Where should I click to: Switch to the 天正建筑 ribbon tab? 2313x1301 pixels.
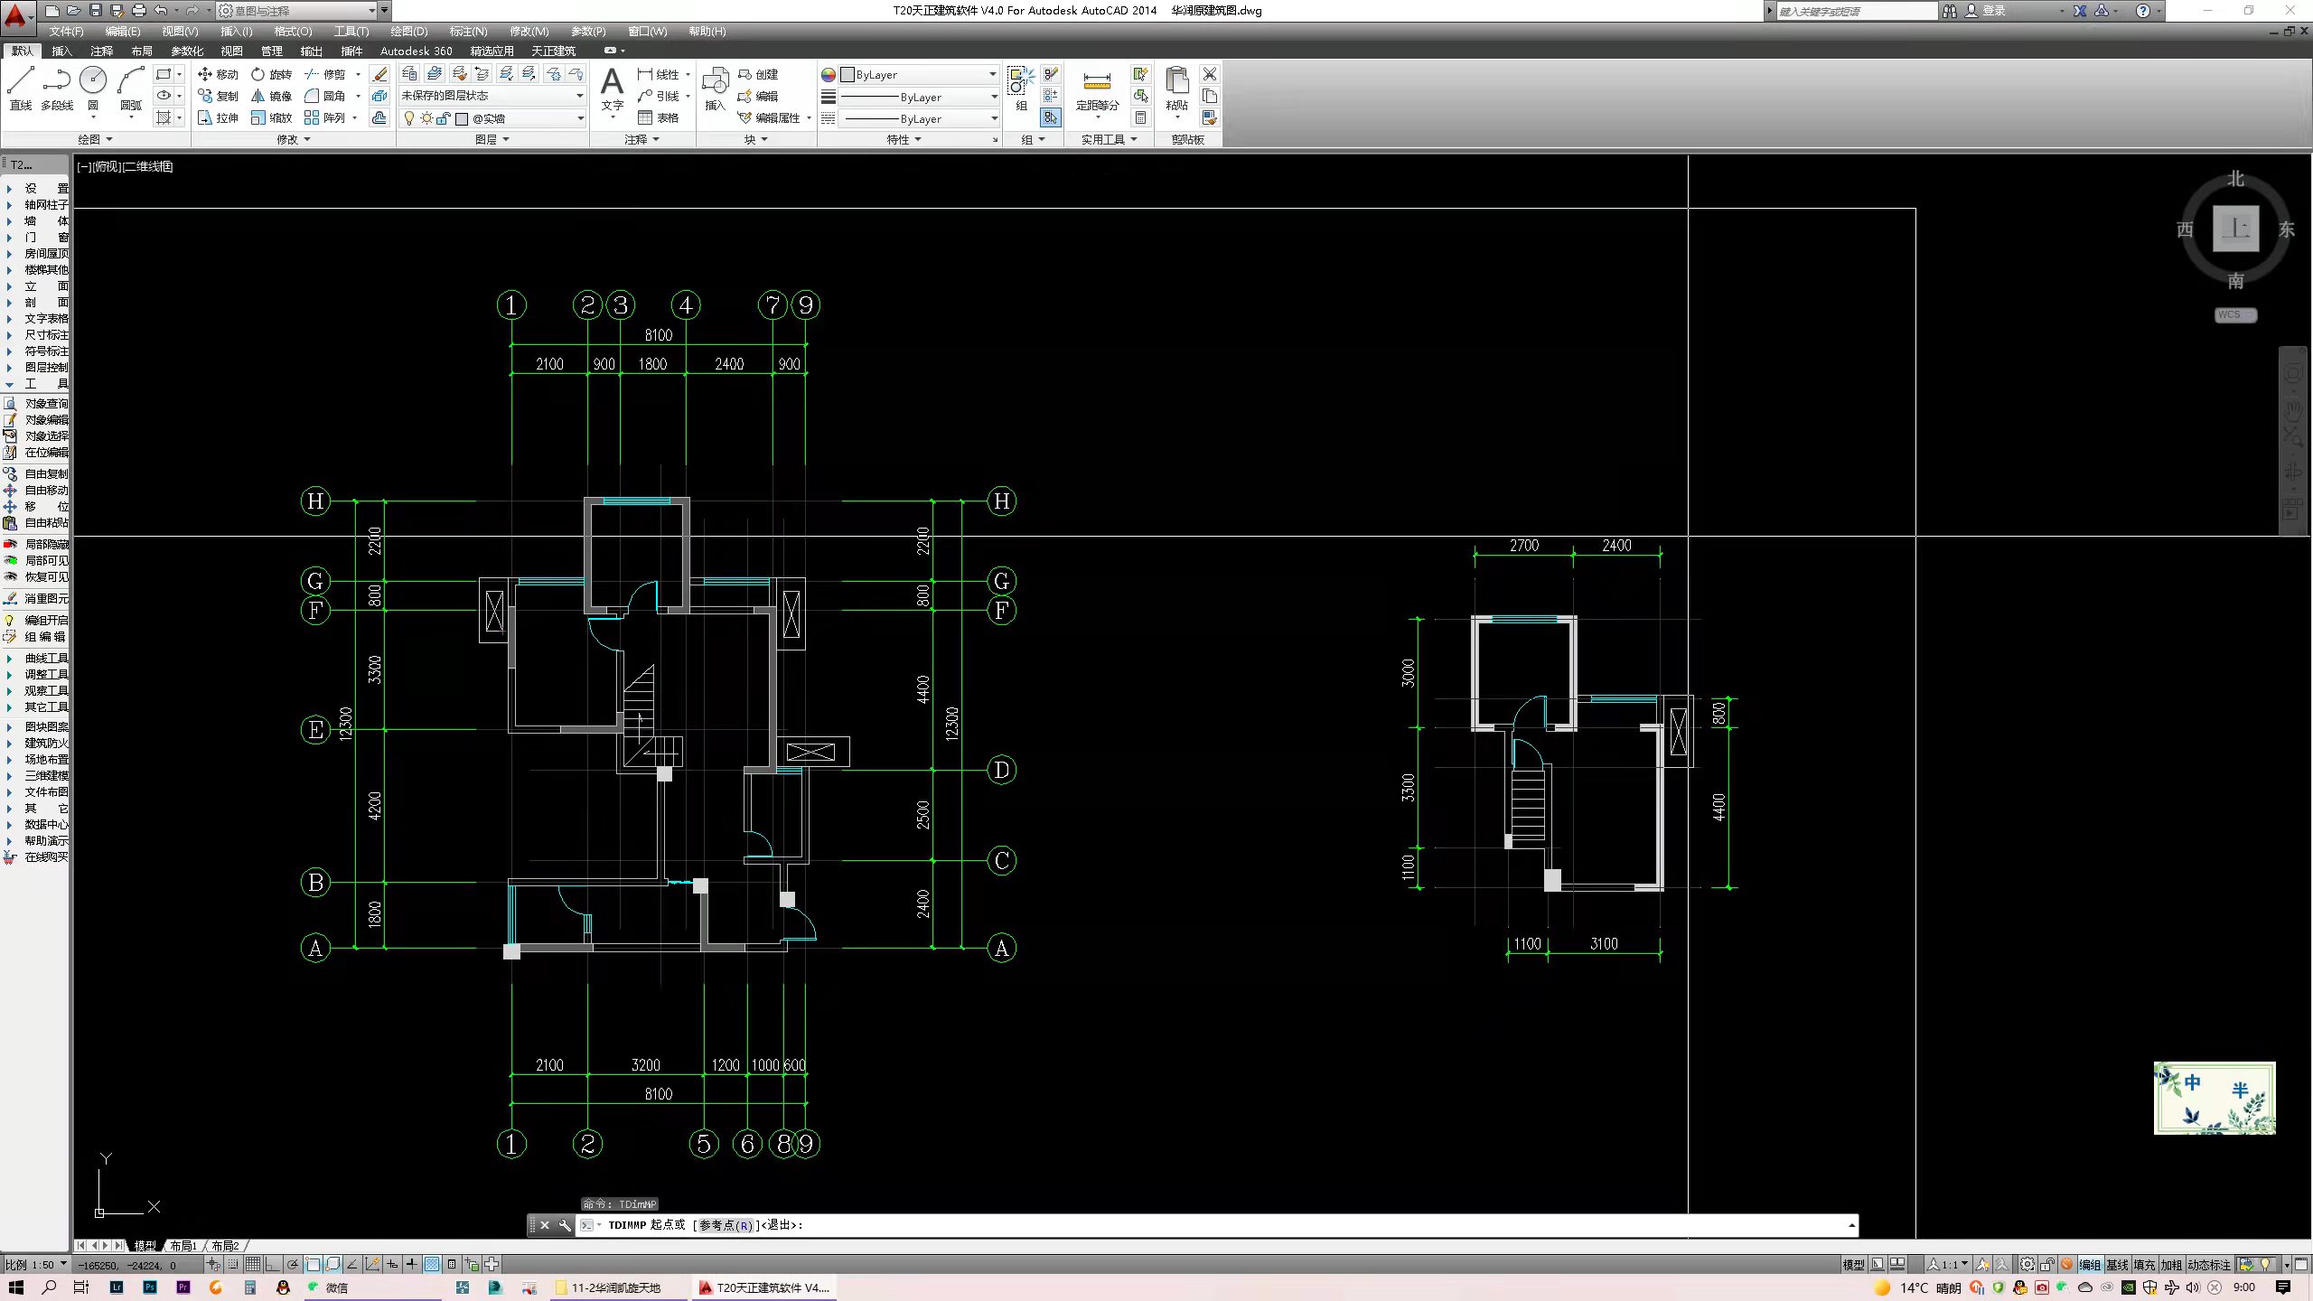[x=553, y=51]
